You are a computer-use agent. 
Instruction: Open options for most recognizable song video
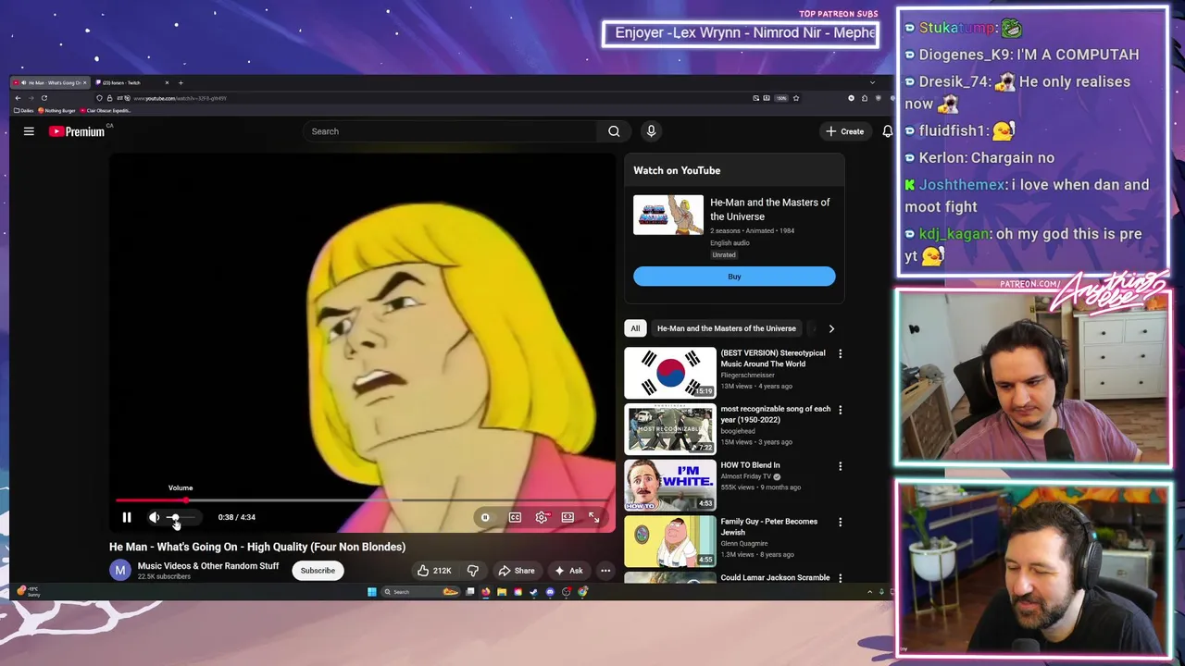click(840, 410)
